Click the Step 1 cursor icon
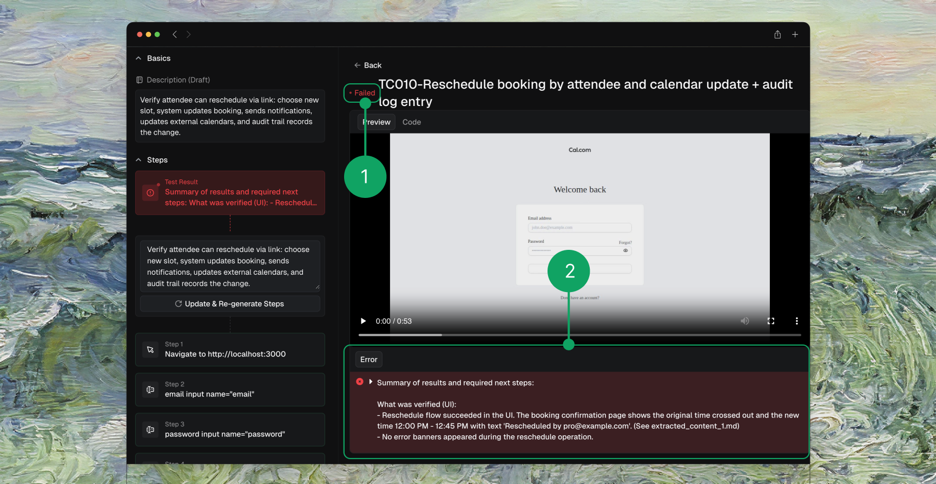The image size is (936, 484). point(150,350)
